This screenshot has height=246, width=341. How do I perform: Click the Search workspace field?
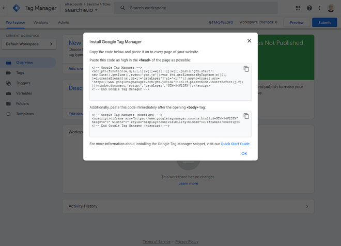196,8
